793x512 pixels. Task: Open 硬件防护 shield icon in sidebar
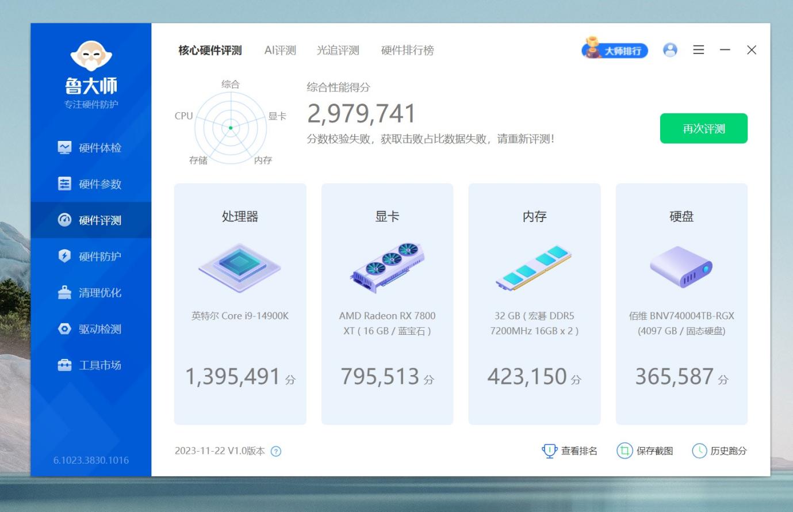pyautogui.click(x=64, y=257)
